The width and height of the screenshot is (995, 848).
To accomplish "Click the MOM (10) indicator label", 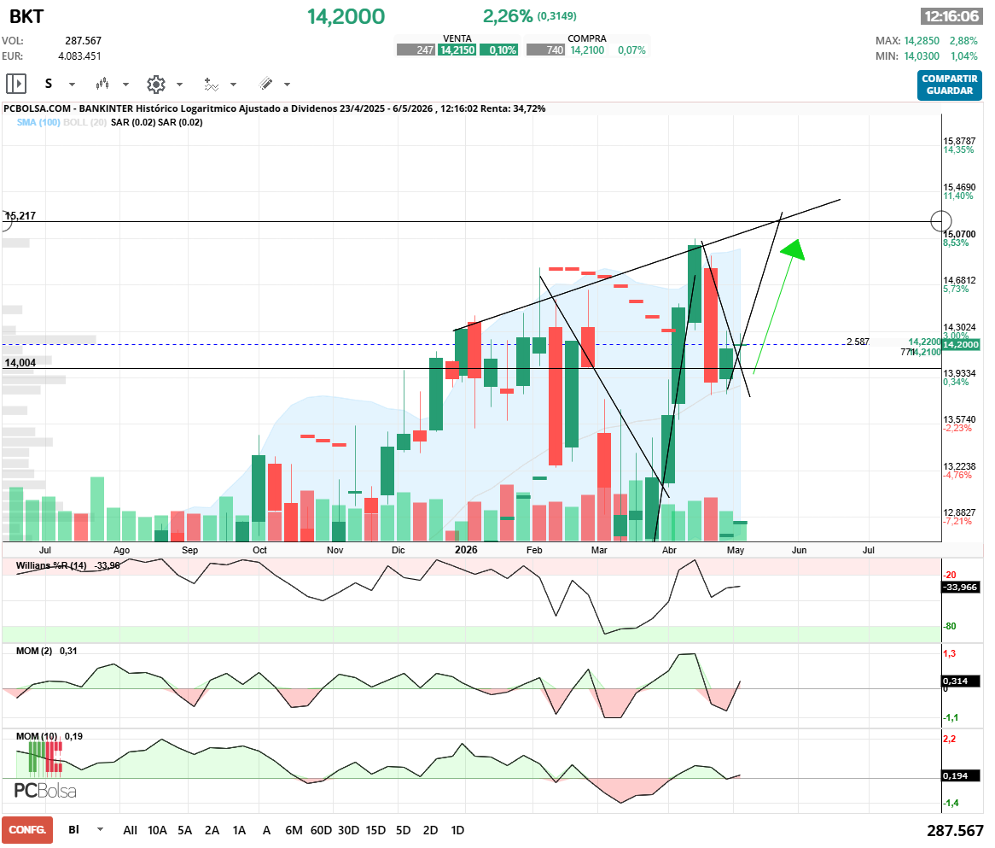I will coord(37,735).
